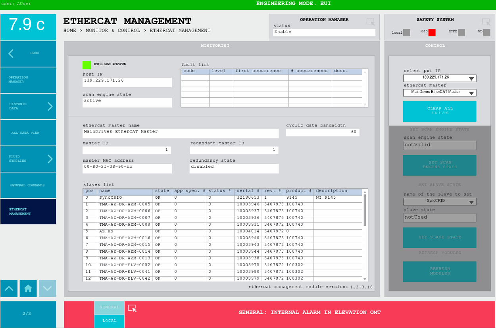The height and width of the screenshot is (328, 496).
Task: Switch to the LOCAL alarm tab
Action: coord(109,321)
